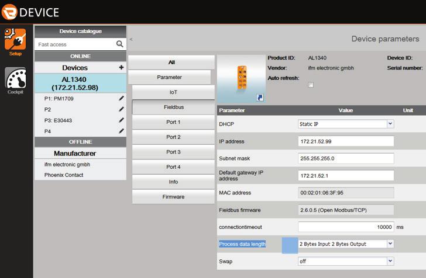Edit port P4 pencil icon
The image size is (426, 278).
click(x=121, y=131)
